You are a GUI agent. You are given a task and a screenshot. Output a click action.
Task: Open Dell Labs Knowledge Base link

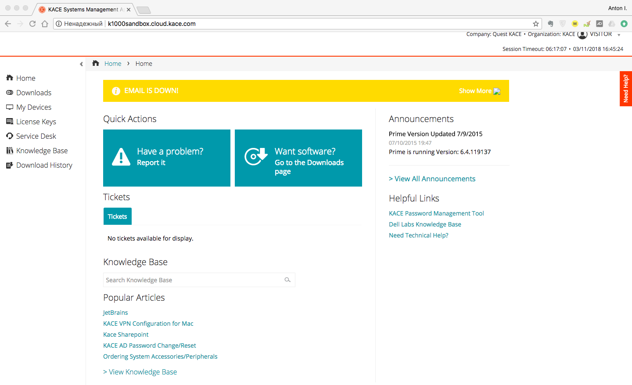(425, 224)
